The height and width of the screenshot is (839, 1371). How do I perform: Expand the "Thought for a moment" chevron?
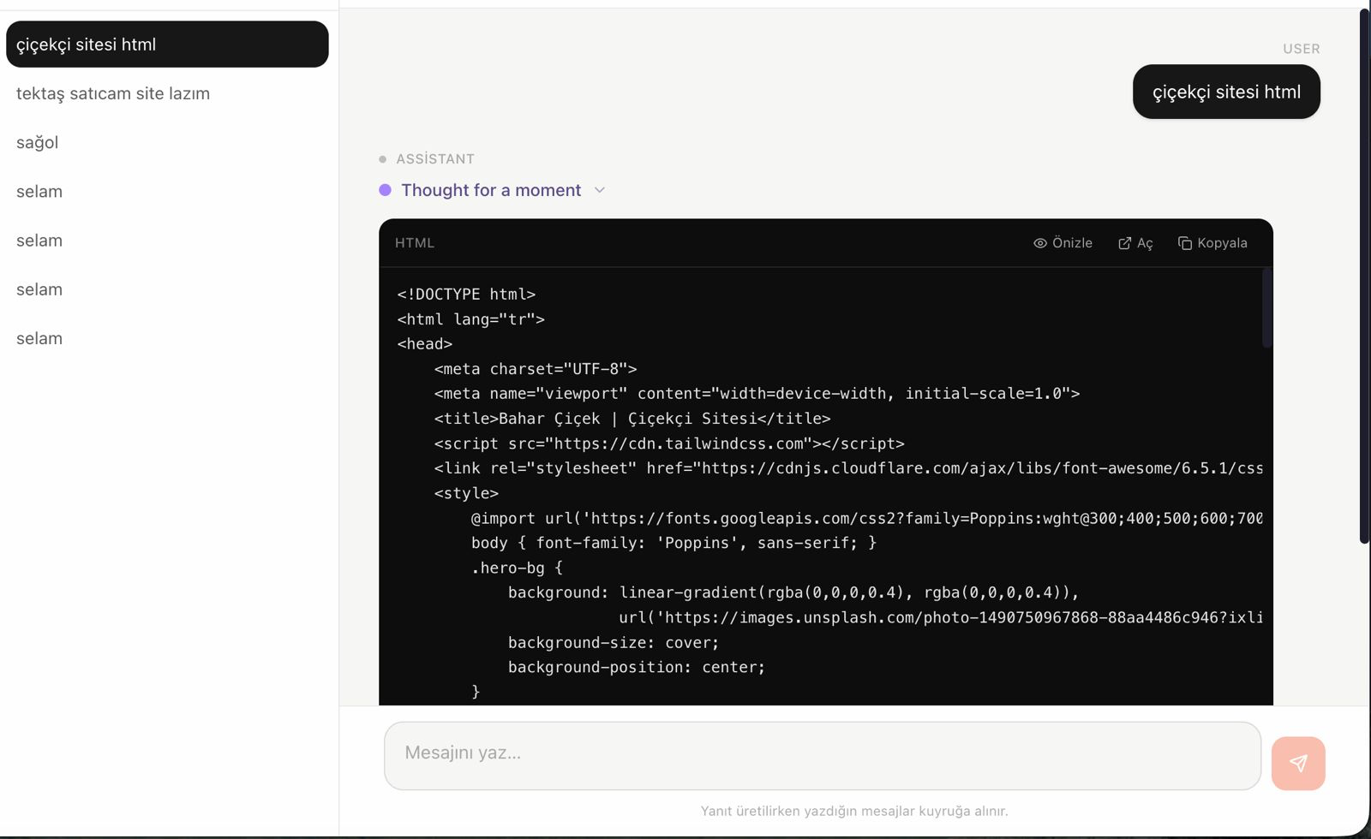click(x=600, y=190)
